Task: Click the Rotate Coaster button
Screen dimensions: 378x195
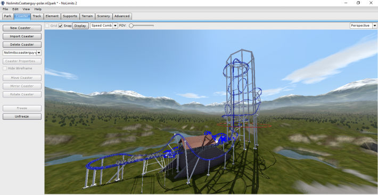Action: coord(22,94)
